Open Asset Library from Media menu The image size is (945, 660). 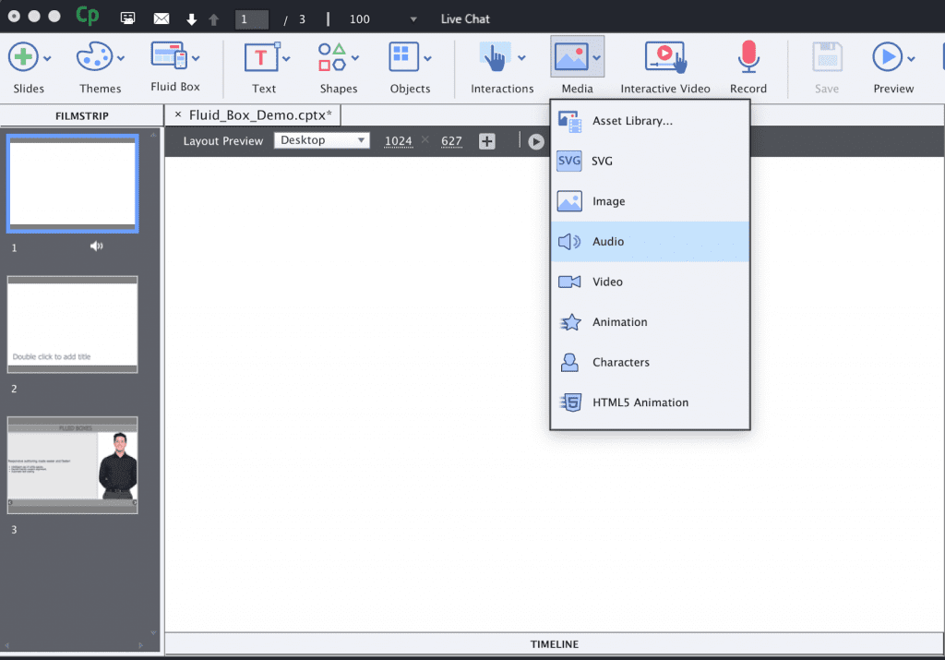pos(650,121)
